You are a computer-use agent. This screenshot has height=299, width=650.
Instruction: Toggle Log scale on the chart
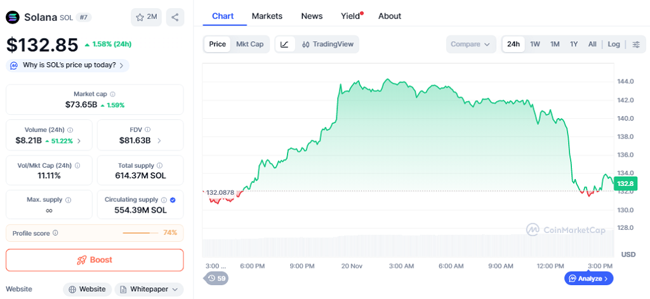click(x=614, y=44)
